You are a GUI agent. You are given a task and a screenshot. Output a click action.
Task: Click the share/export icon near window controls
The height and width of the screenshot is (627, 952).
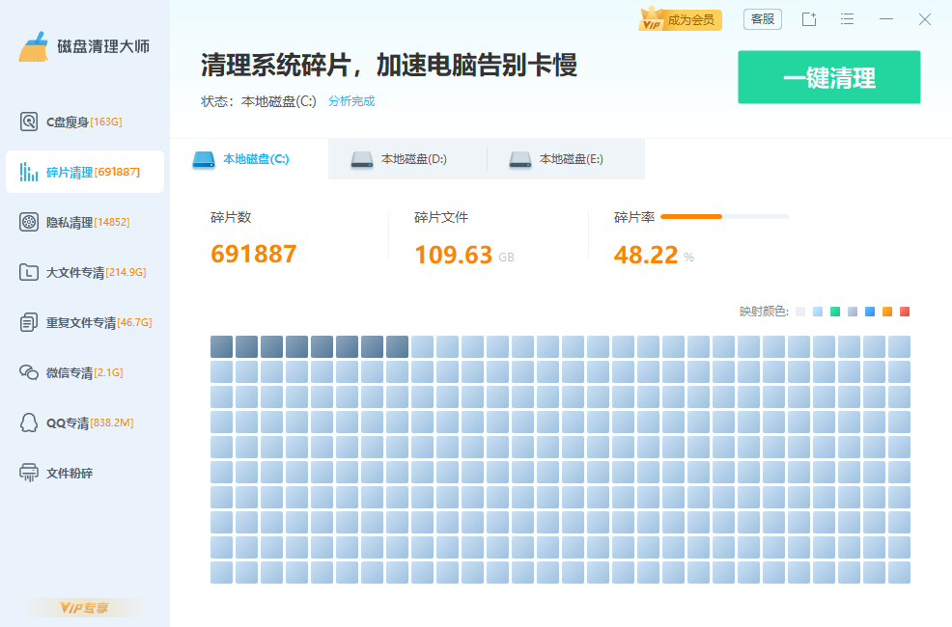click(809, 18)
